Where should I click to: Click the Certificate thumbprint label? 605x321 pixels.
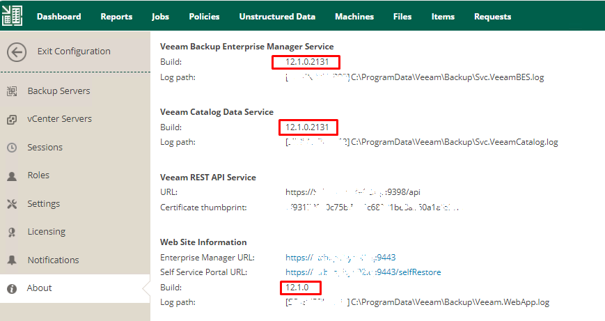203,208
